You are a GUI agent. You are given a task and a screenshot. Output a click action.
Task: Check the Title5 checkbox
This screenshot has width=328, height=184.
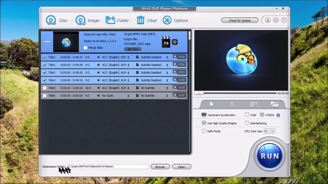(45, 88)
